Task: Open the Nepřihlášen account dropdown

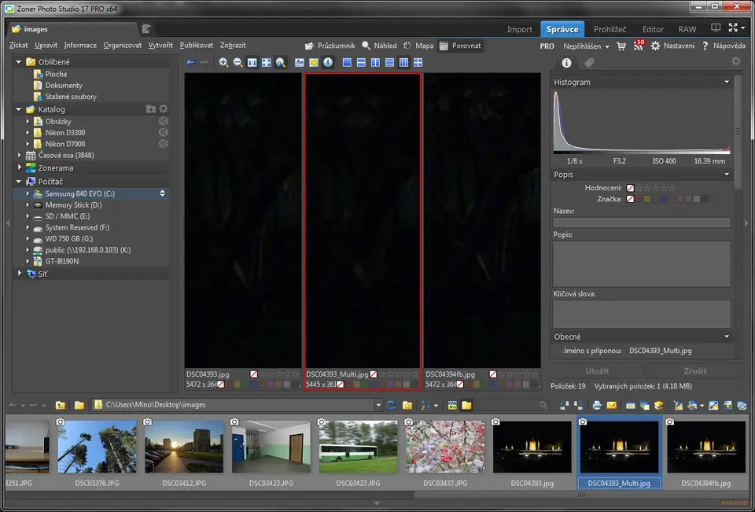Action: coord(586,46)
